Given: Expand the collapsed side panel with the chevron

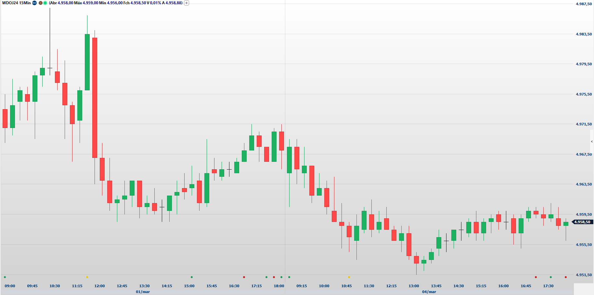Looking at the screenshot, I should coord(592,142).
